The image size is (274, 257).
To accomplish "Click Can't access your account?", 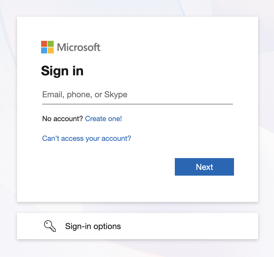I will [x=86, y=138].
